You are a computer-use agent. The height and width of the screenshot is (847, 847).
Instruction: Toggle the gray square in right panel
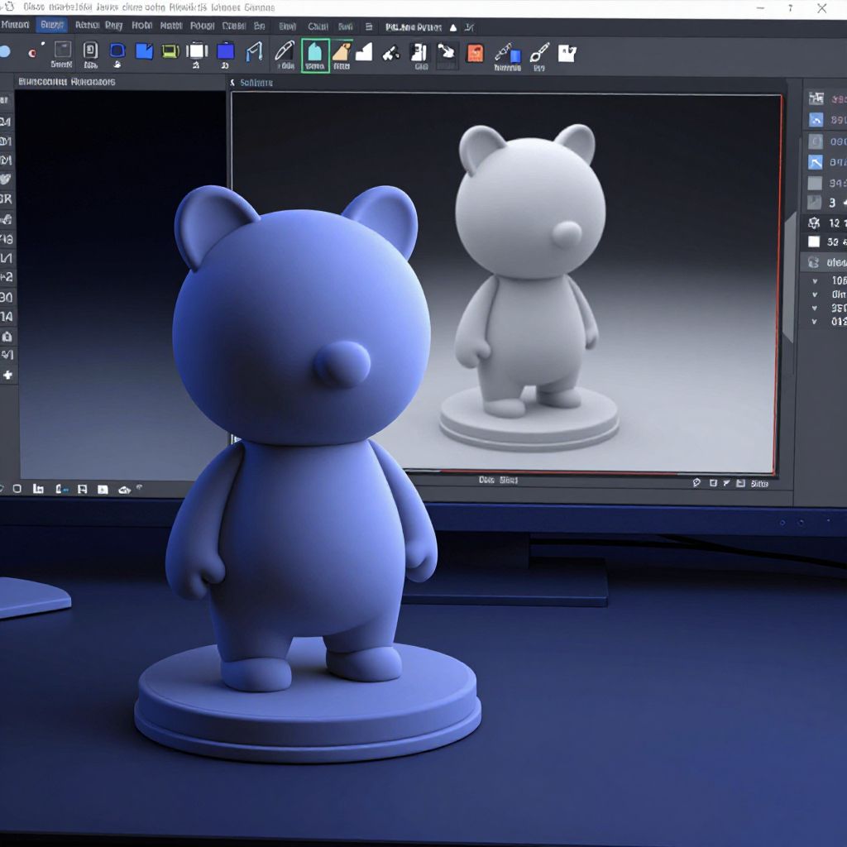[x=815, y=184]
